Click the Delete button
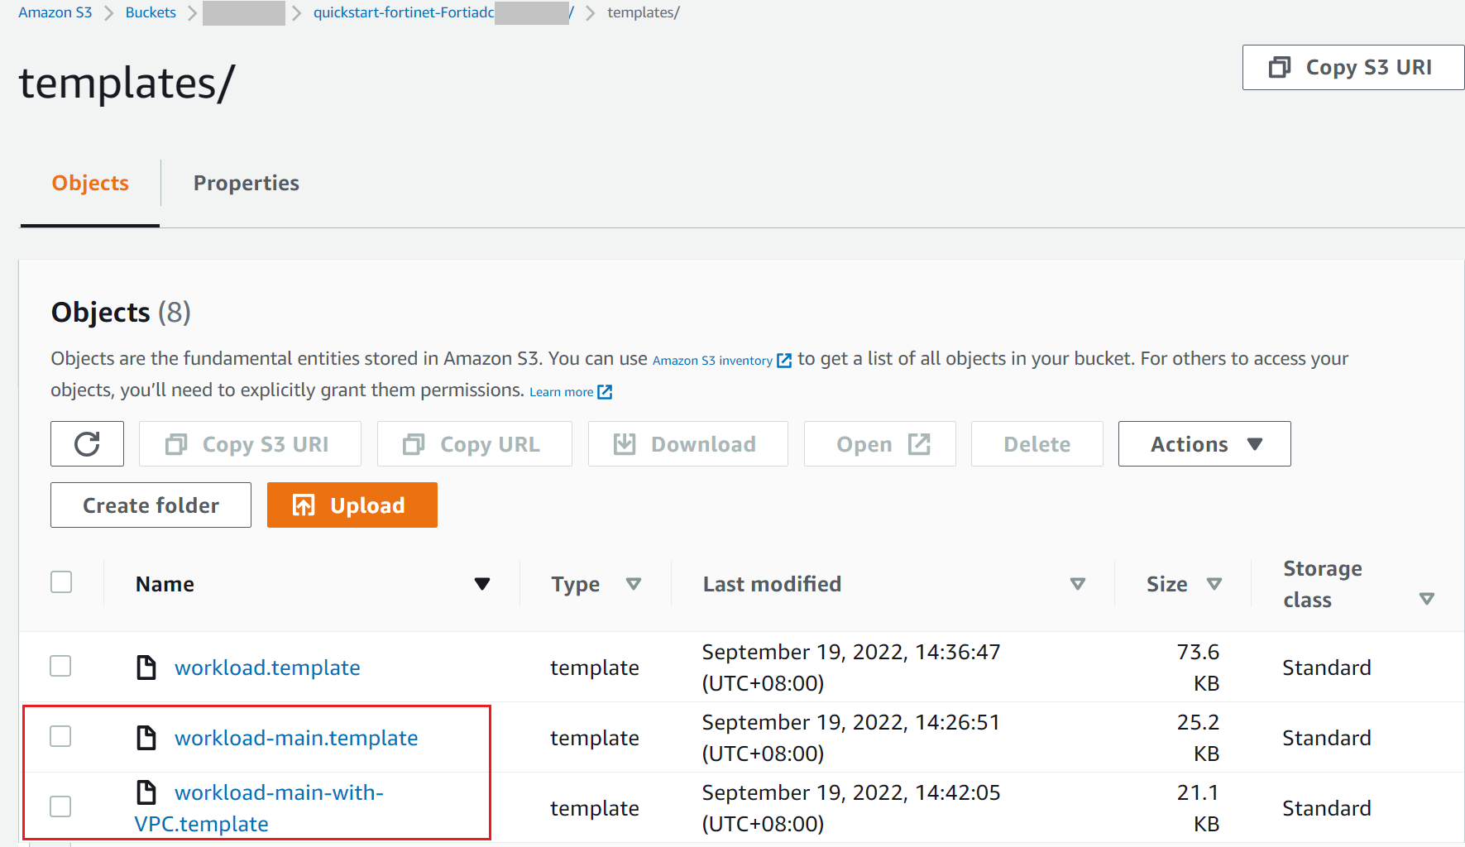Screen dimensions: 1465x847 point(1037,444)
